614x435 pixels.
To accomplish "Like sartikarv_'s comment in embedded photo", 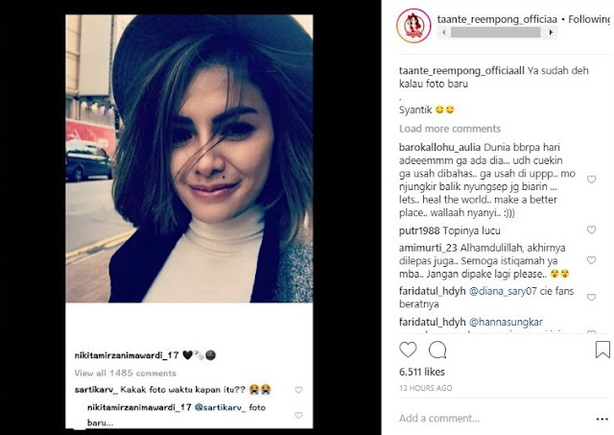I will [x=298, y=390].
